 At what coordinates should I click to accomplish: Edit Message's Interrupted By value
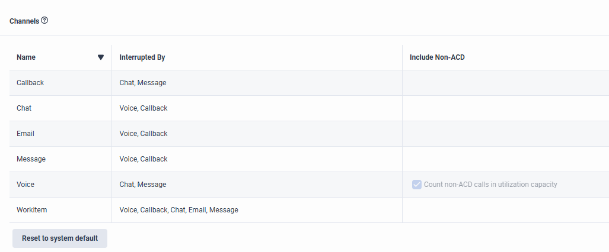[x=144, y=159]
